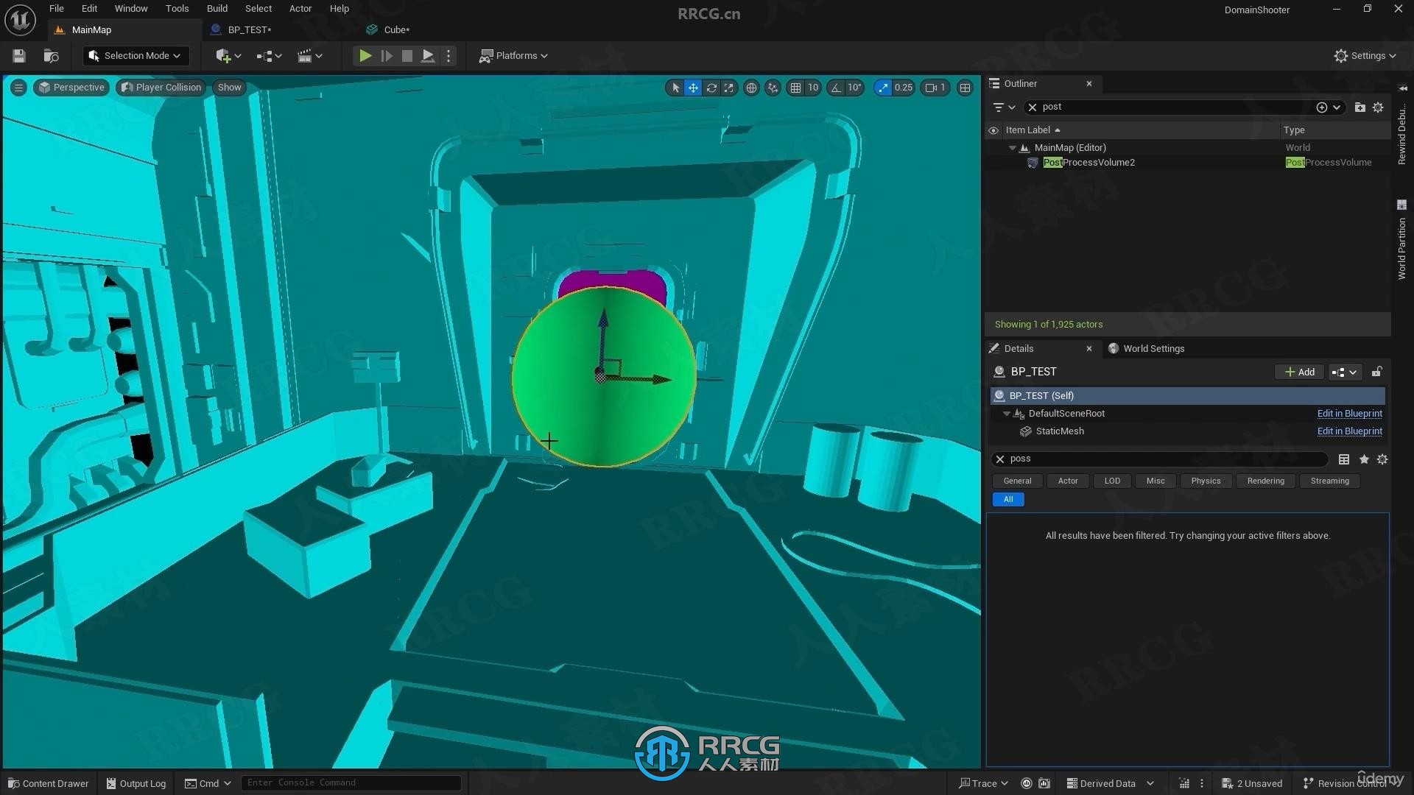Create new folder in Outliner
The height and width of the screenshot is (795, 1414).
(1360, 107)
